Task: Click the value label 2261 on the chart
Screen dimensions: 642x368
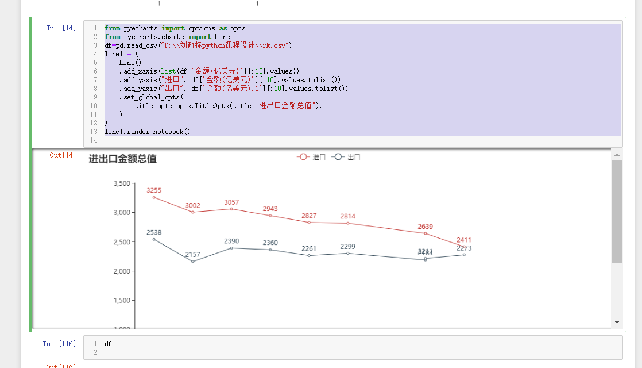Action: pyautogui.click(x=309, y=248)
